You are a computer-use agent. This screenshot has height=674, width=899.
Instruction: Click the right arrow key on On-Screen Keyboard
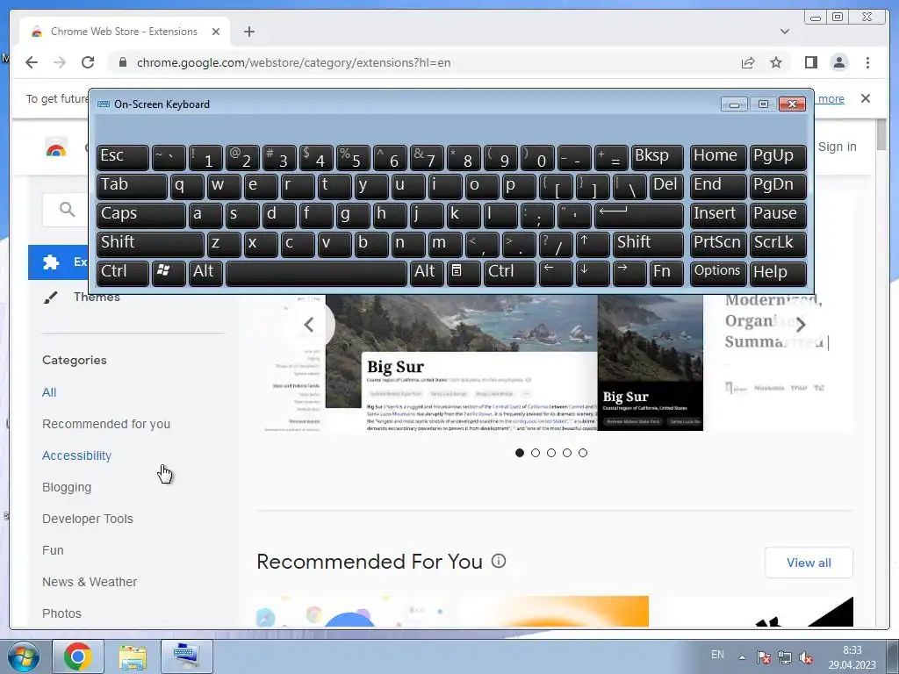629,272
